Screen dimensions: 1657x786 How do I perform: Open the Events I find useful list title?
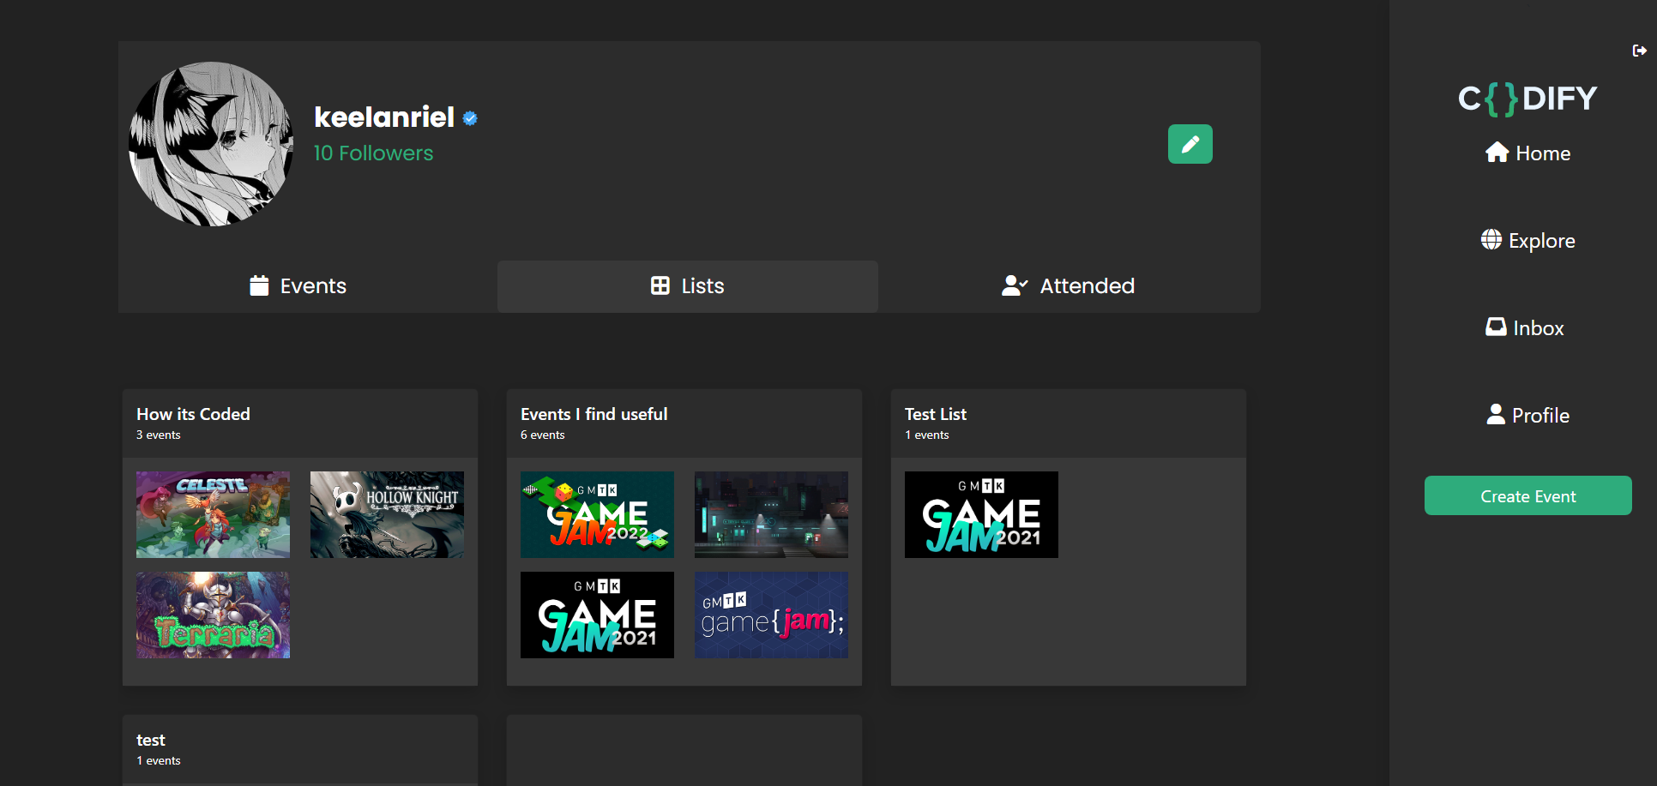[594, 414]
